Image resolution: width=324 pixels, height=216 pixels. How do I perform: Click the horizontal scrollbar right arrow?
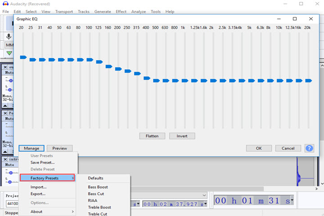(316, 189)
